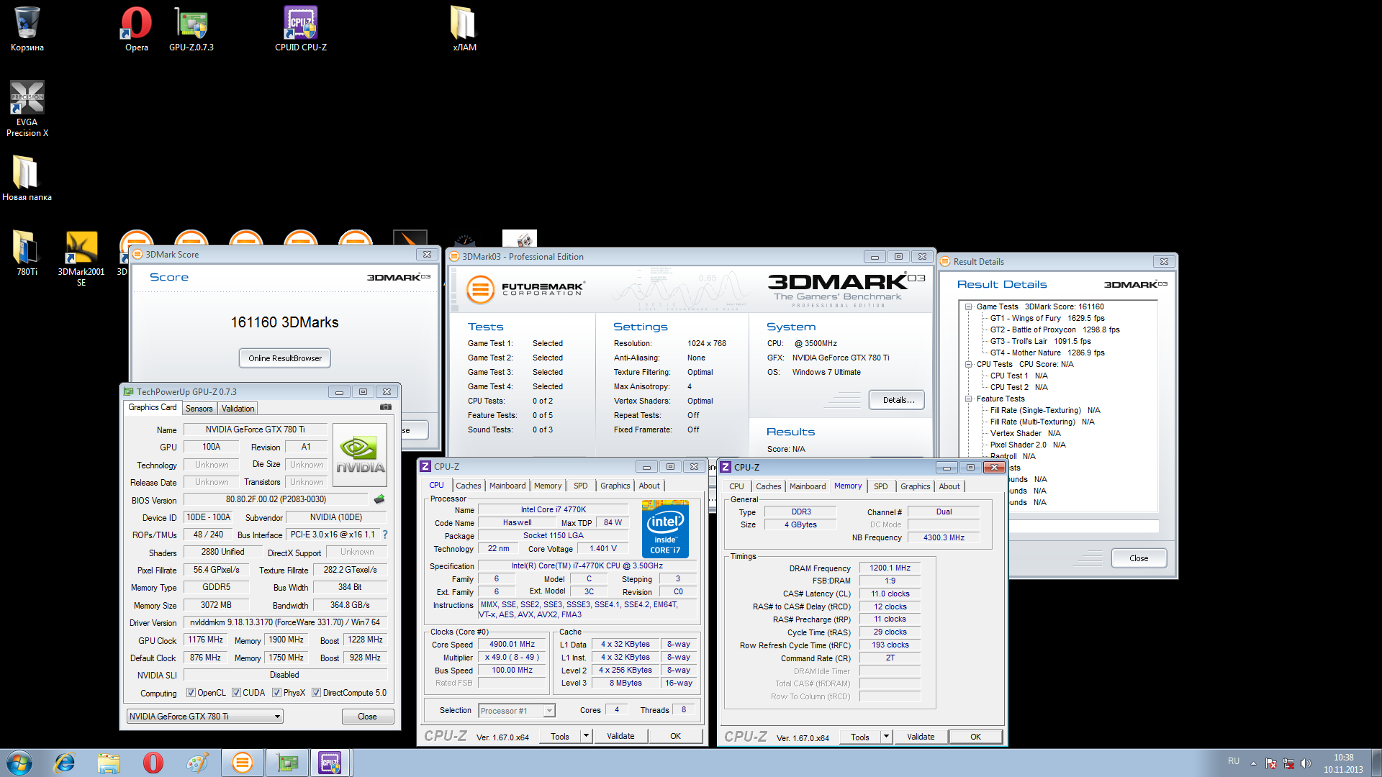
Task: Click the Bus Interface question mark
Action: click(x=385, y=535)
